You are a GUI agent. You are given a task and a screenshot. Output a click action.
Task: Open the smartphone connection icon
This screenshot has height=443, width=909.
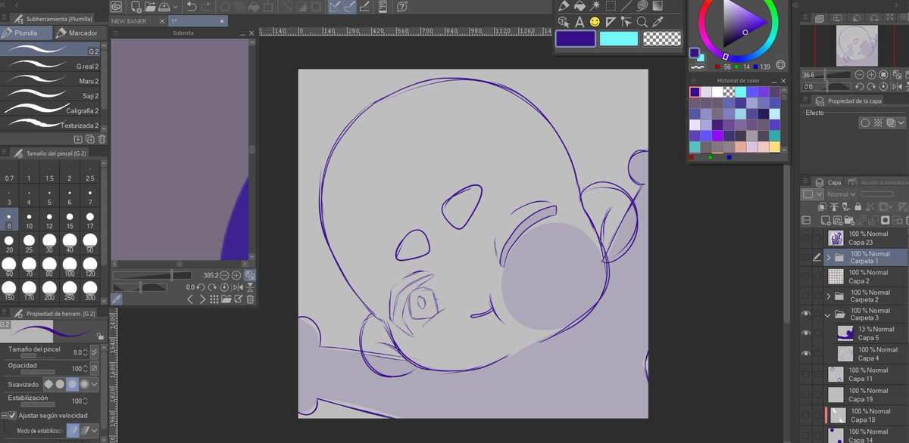(x=383, y=7)
